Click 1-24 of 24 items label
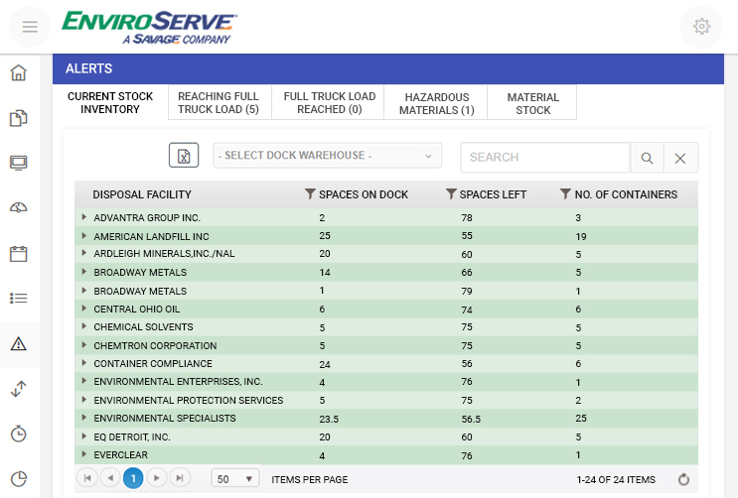Viewport: 738px width, 498px height. [x=616, y=480]
